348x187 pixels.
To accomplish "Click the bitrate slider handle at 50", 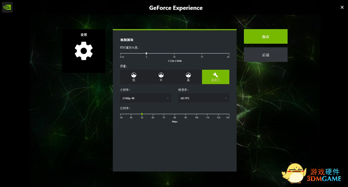I will [x=142, y=114].
